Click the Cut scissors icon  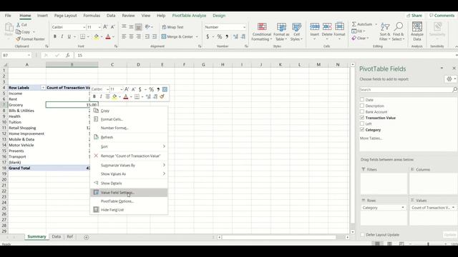tap(19, 25)
